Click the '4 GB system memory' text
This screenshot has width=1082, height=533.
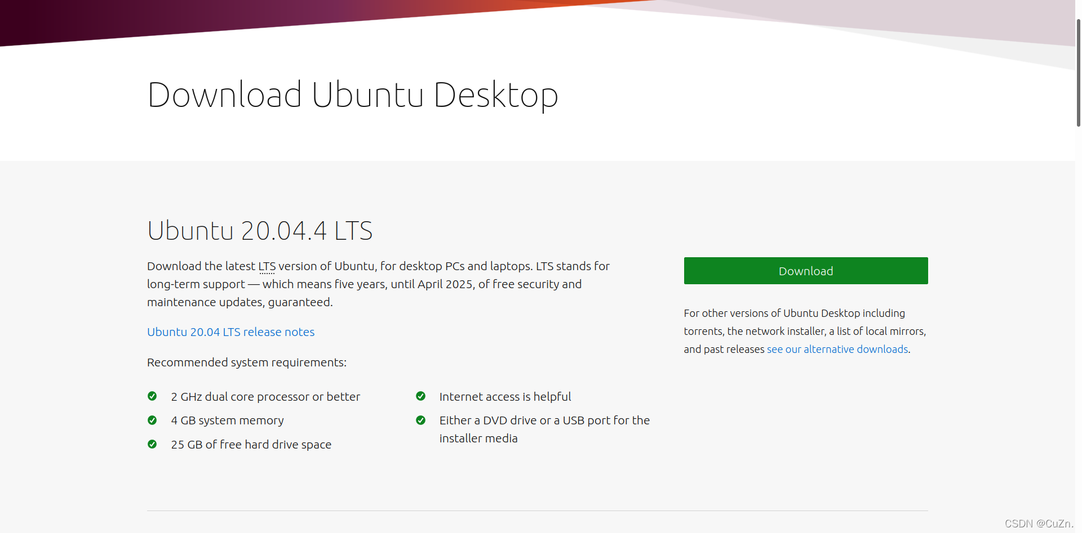click(227, 420)
